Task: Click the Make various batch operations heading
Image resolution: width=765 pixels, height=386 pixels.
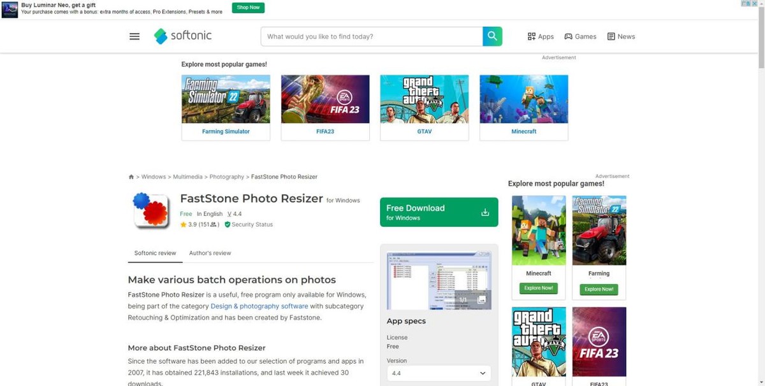Action: point(232,280)
